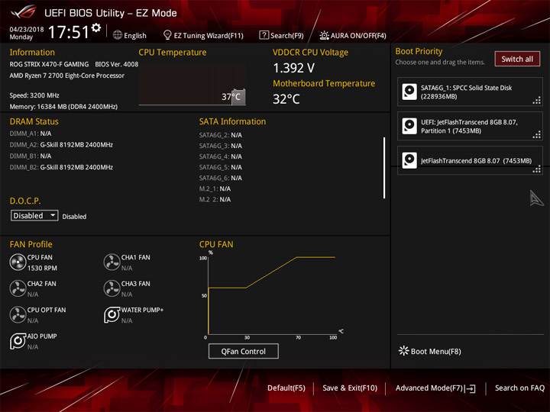
Task: Click the AURA light icon
Action: (x=324, y=35)
